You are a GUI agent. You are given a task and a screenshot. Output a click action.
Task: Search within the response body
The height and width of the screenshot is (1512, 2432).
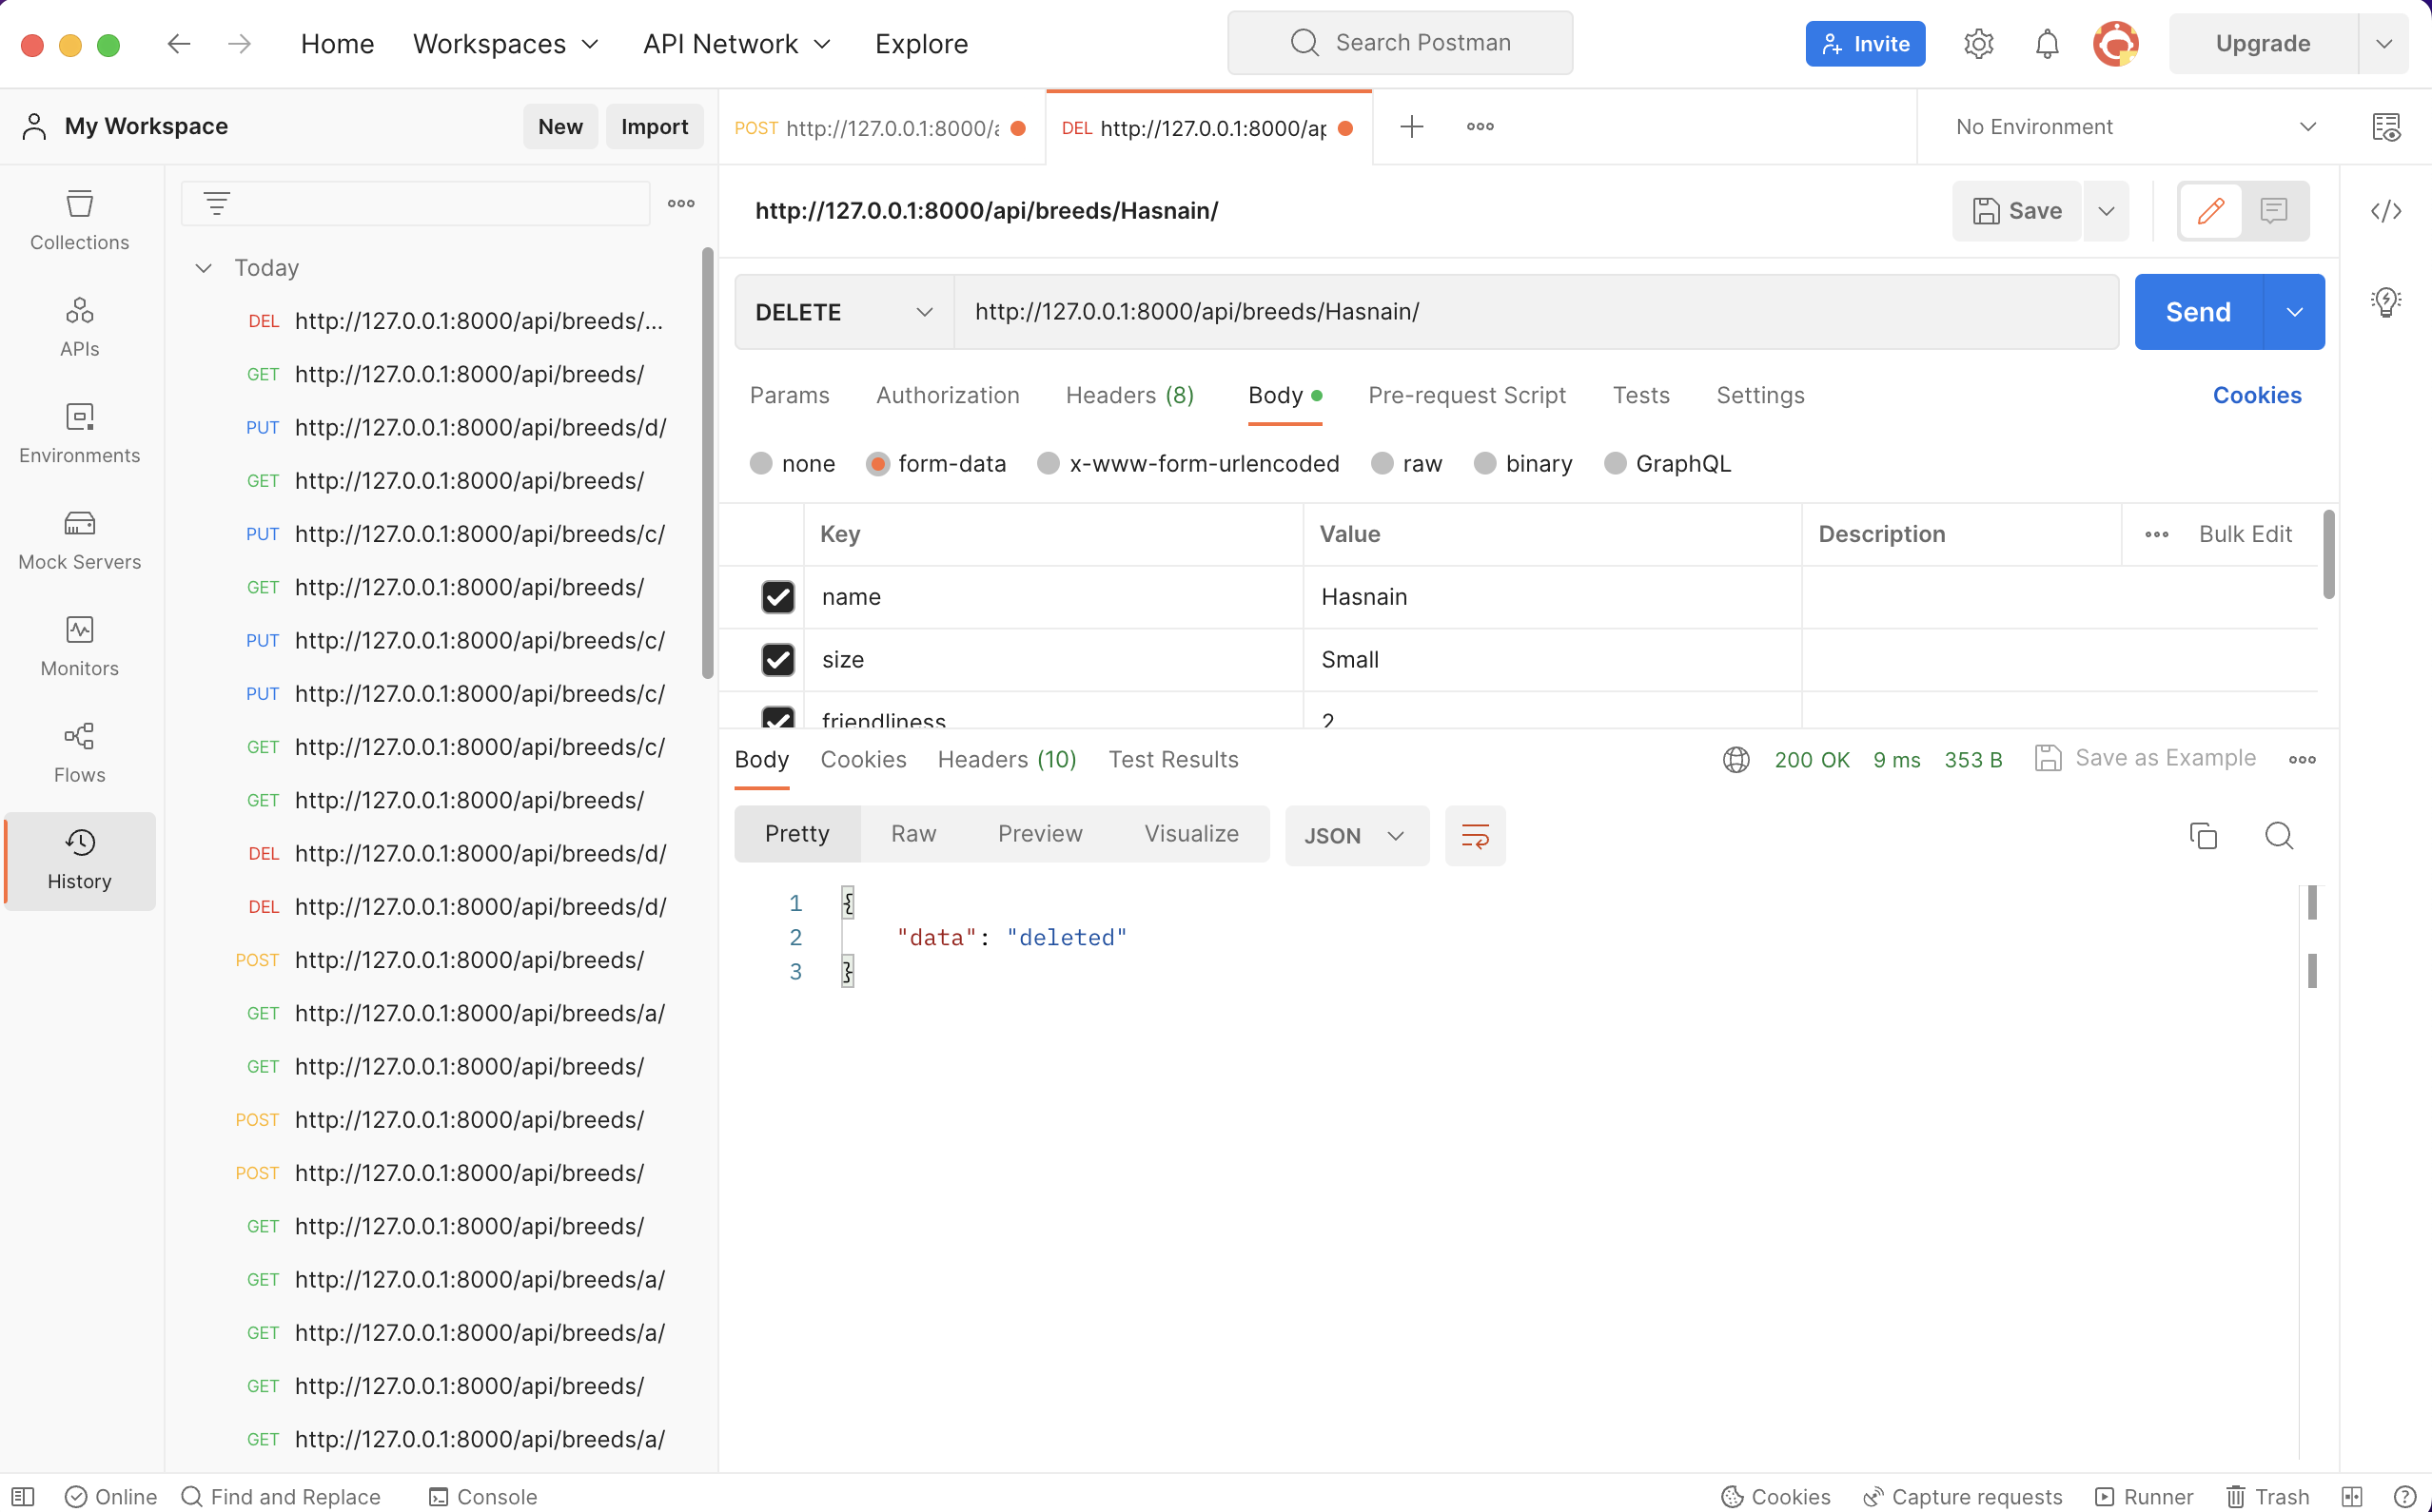click(x=2278, y=835)
